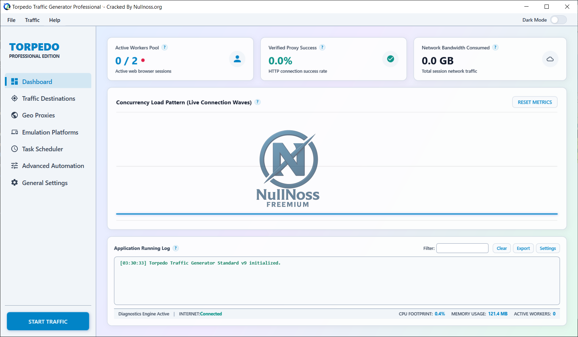The height and width of the screenshot is (337, 578).
Task: Click inside the application log output area
Action: click(337, 281)
